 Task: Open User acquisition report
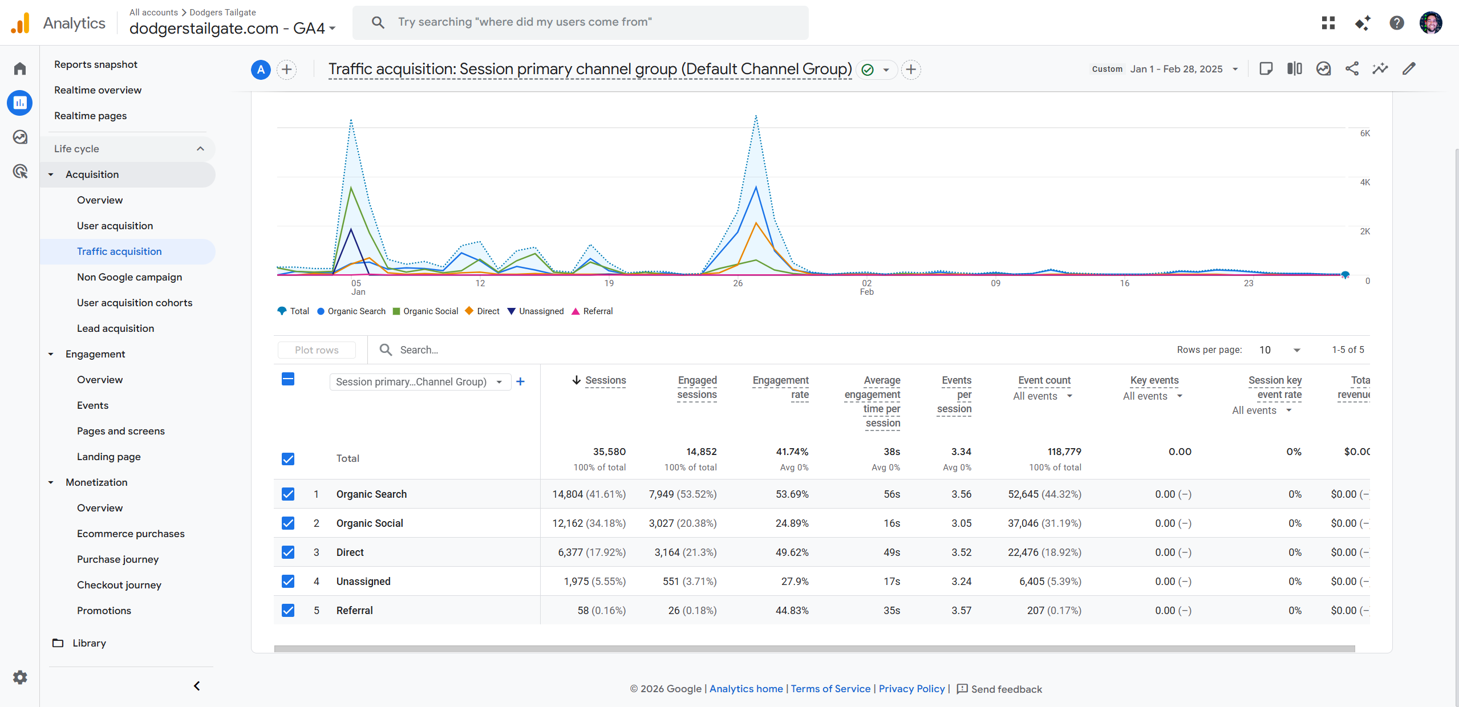[x=115, y=226]
